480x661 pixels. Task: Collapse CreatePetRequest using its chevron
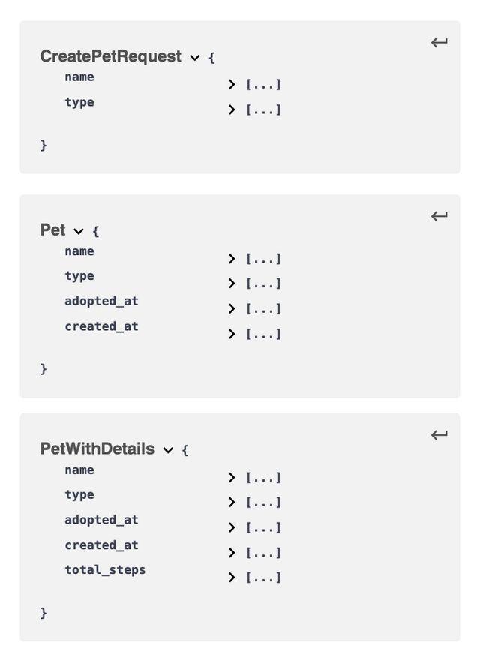(194, 57)
